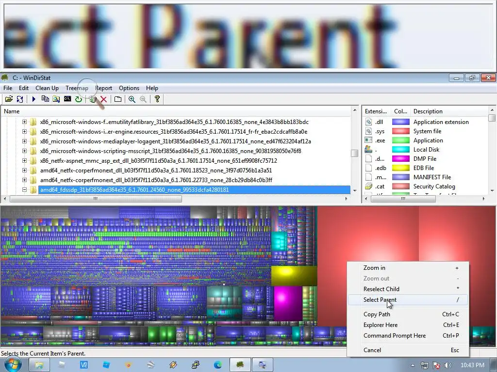This screenshot has width=497, height=372.
Task: Open the Help menu
Action: (x=152, y=88)
